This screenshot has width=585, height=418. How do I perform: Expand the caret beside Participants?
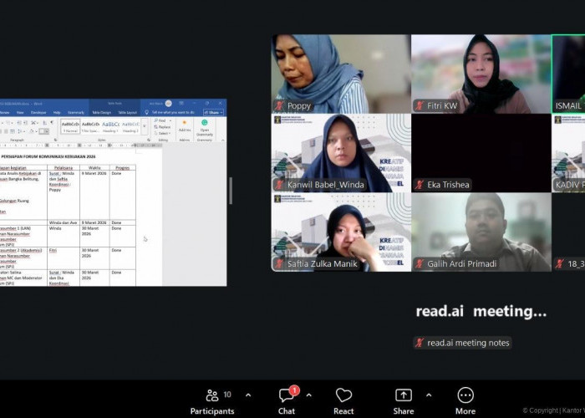point(248,395)
